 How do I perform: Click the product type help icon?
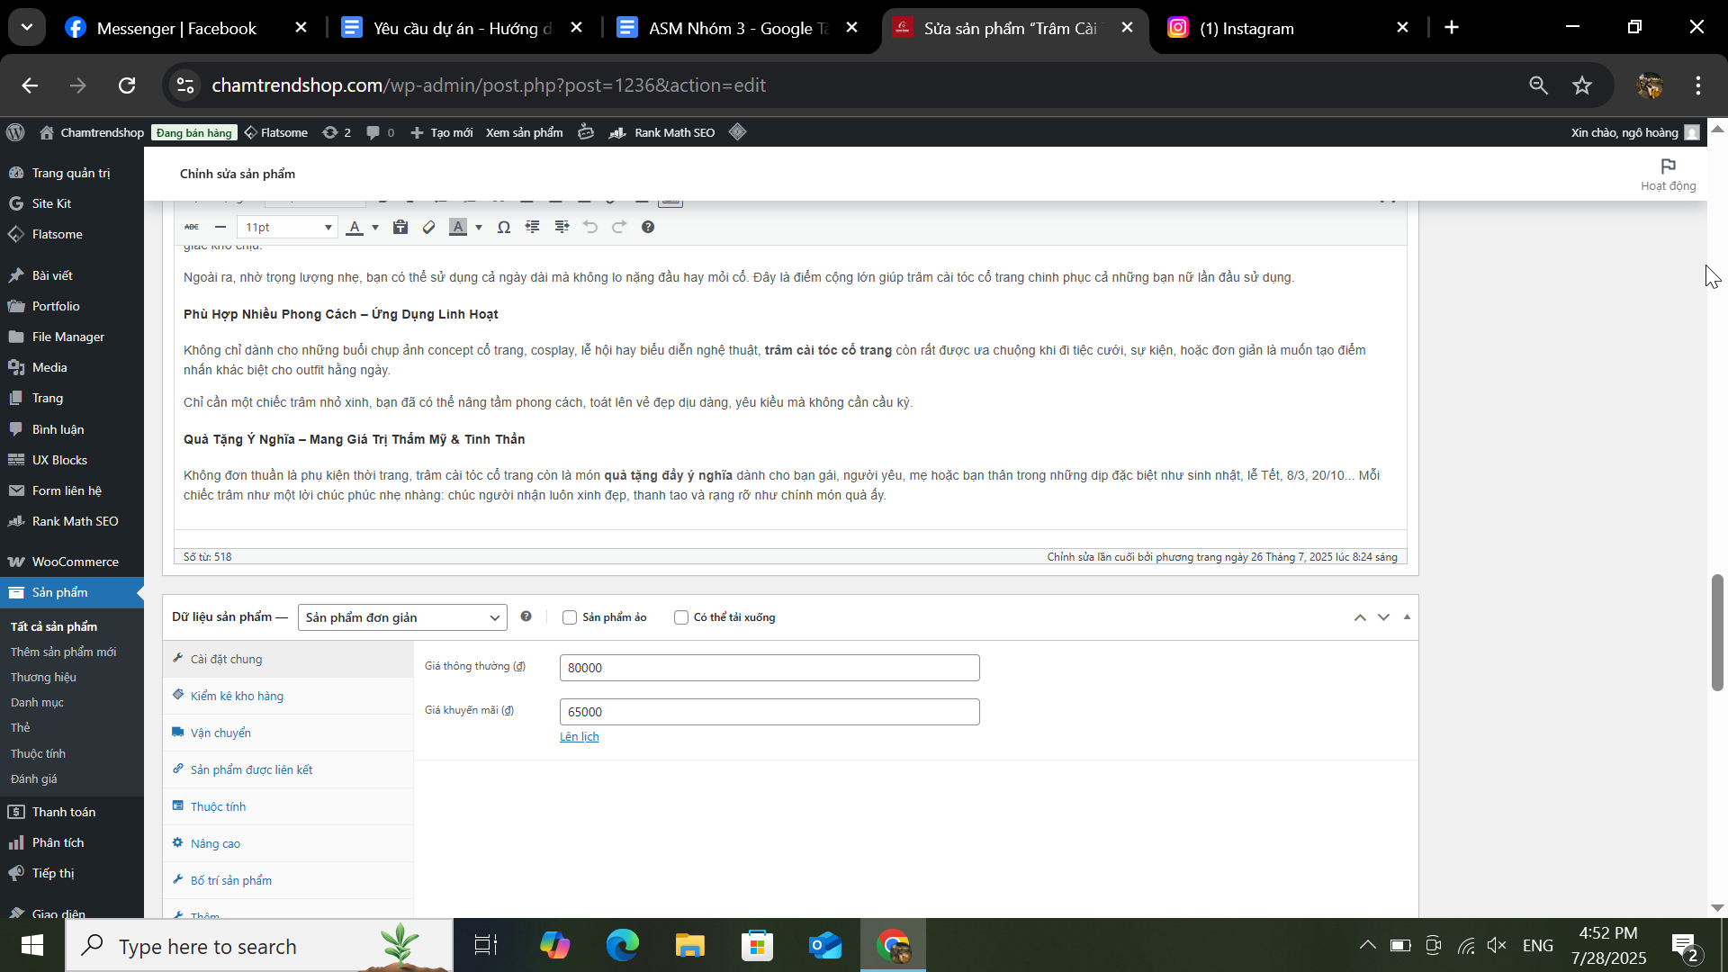[x=526, y=616]
